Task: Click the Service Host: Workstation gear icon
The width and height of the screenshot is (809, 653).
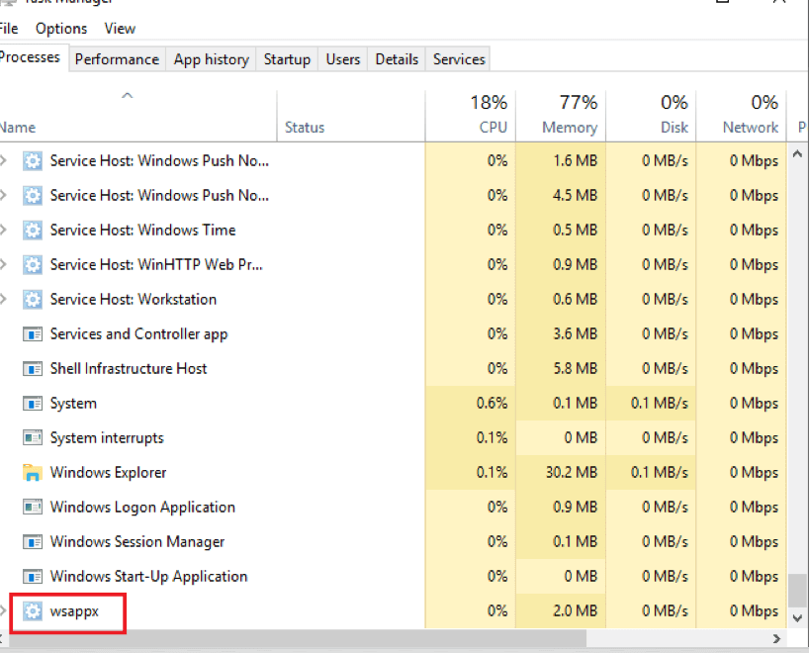Action: click(x=33, y=300)
